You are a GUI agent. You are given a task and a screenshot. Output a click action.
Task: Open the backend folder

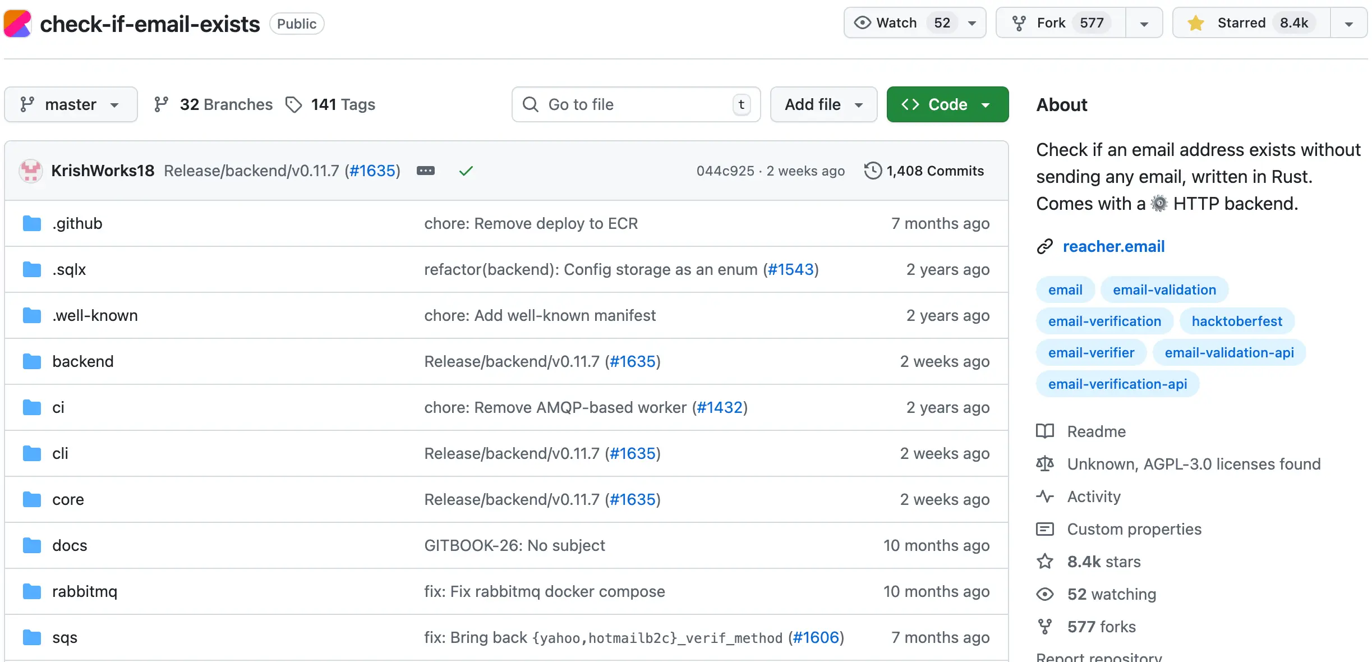coord(82,361)
